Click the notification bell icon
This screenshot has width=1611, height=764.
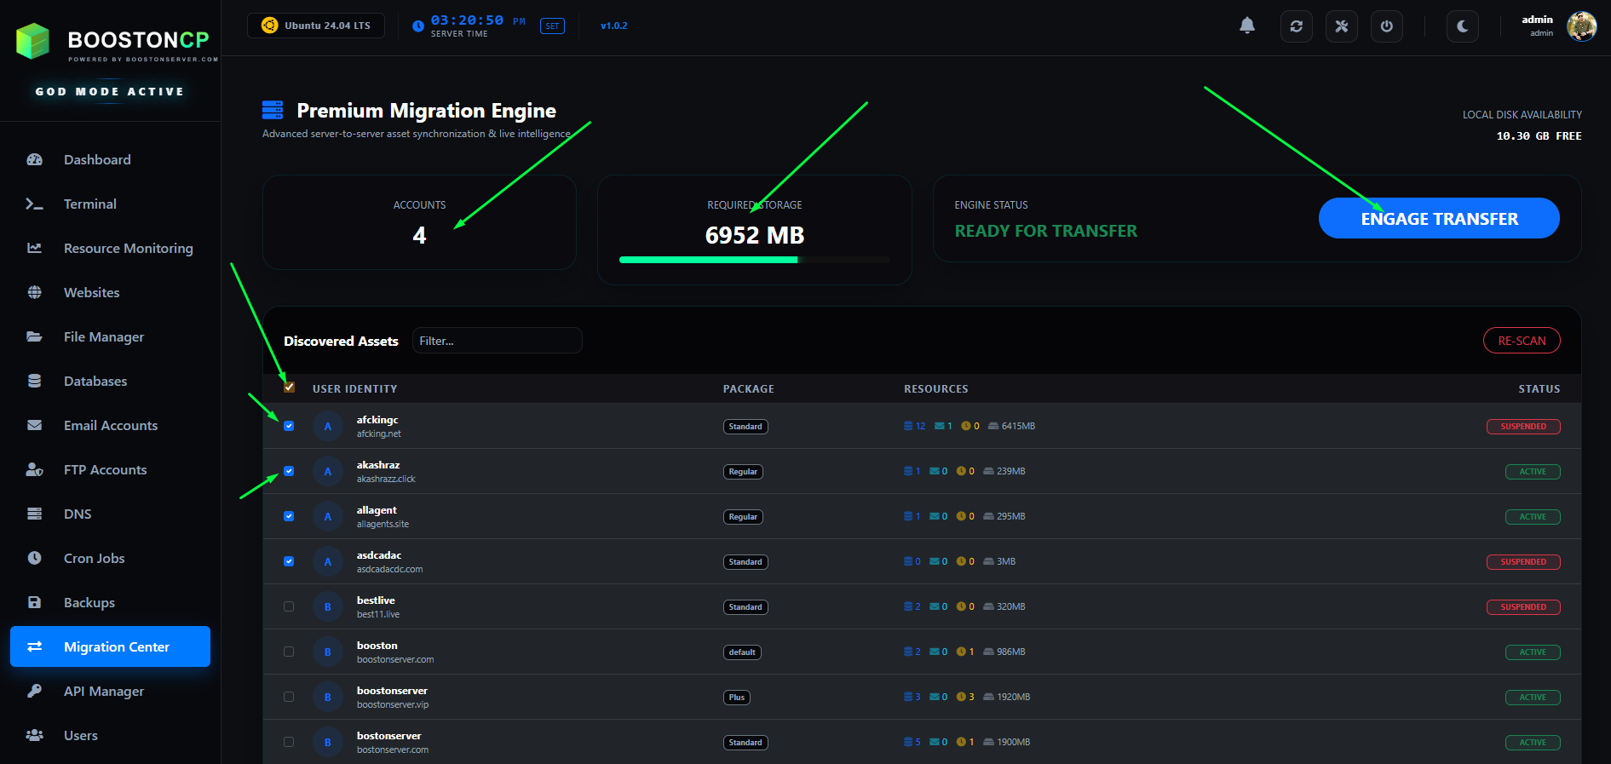[1246, 26]
